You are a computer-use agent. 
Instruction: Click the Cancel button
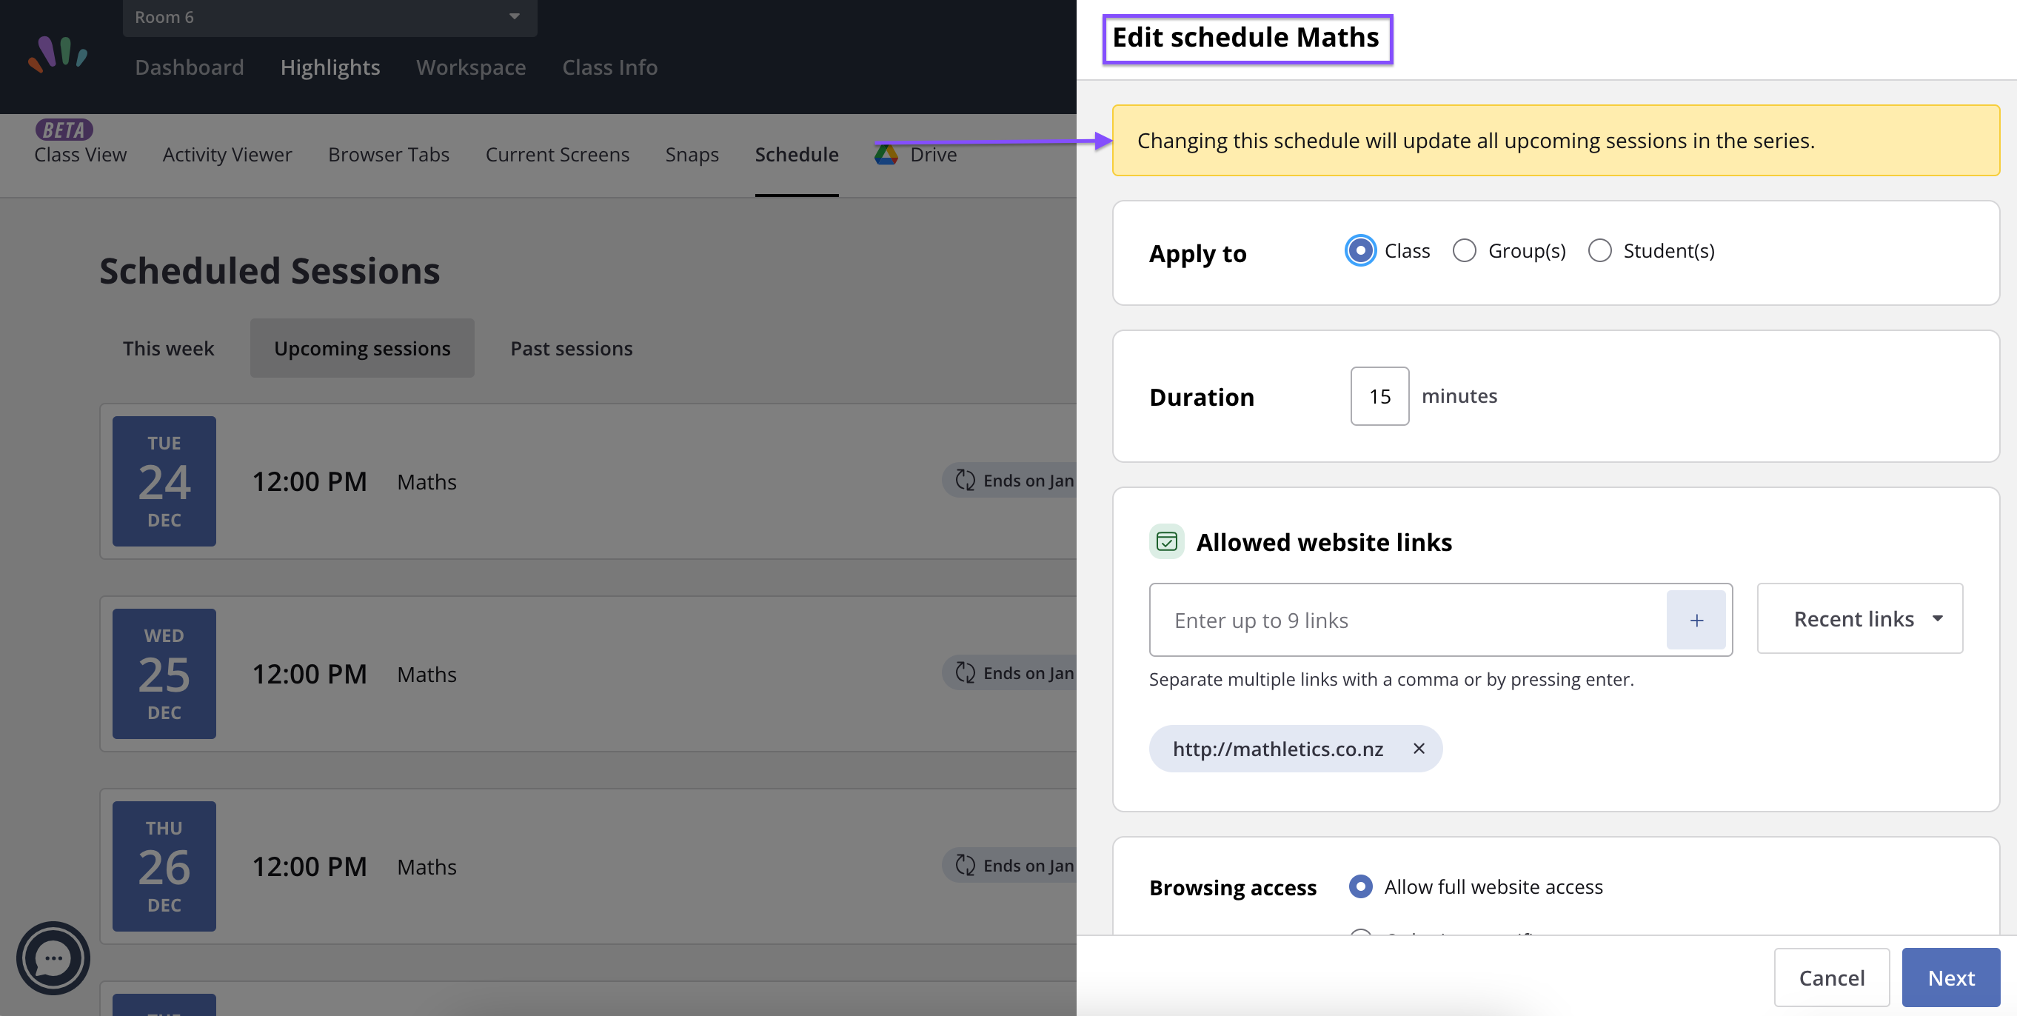1831,977
